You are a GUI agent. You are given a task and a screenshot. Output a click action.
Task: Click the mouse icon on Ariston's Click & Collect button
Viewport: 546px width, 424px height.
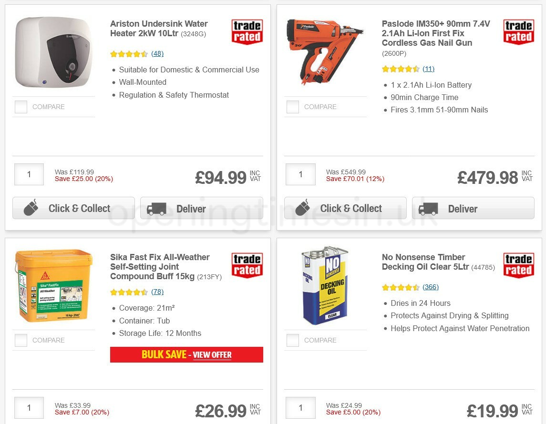(x=30, y=208)
